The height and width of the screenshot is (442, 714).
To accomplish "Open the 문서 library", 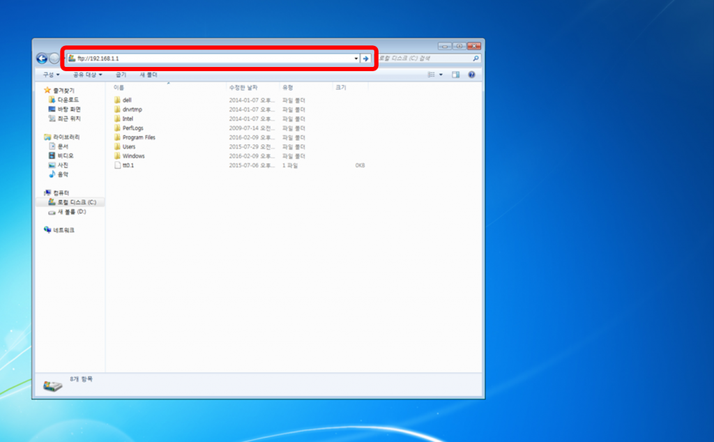I will pos(59,146).
